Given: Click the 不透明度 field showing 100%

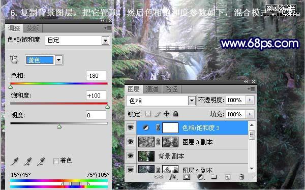Looking at the screenshot, I should tap(236, 100).
